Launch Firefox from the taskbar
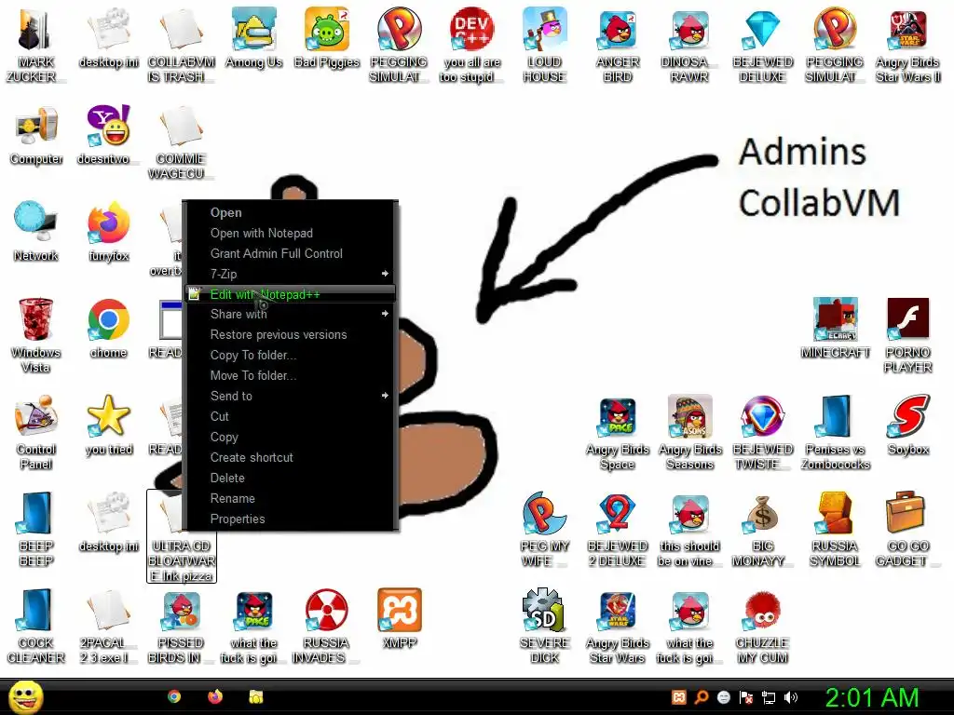This screenshot has width=954, height=715. tap(215, 696)
